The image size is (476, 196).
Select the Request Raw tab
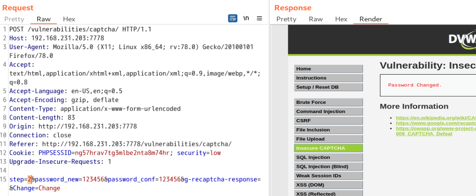pos(44,19)
